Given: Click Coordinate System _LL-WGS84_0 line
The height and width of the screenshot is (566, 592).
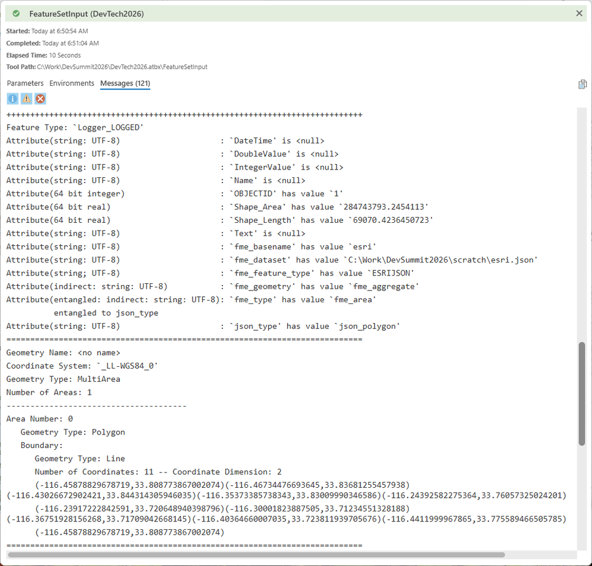Looking at the screenshot, I should (82, 366).
